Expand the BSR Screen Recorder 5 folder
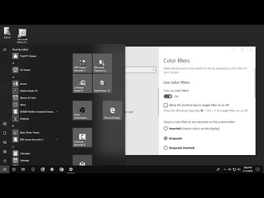Image resolution: width=264 pixels, height=198 pixels. [57, 140]
